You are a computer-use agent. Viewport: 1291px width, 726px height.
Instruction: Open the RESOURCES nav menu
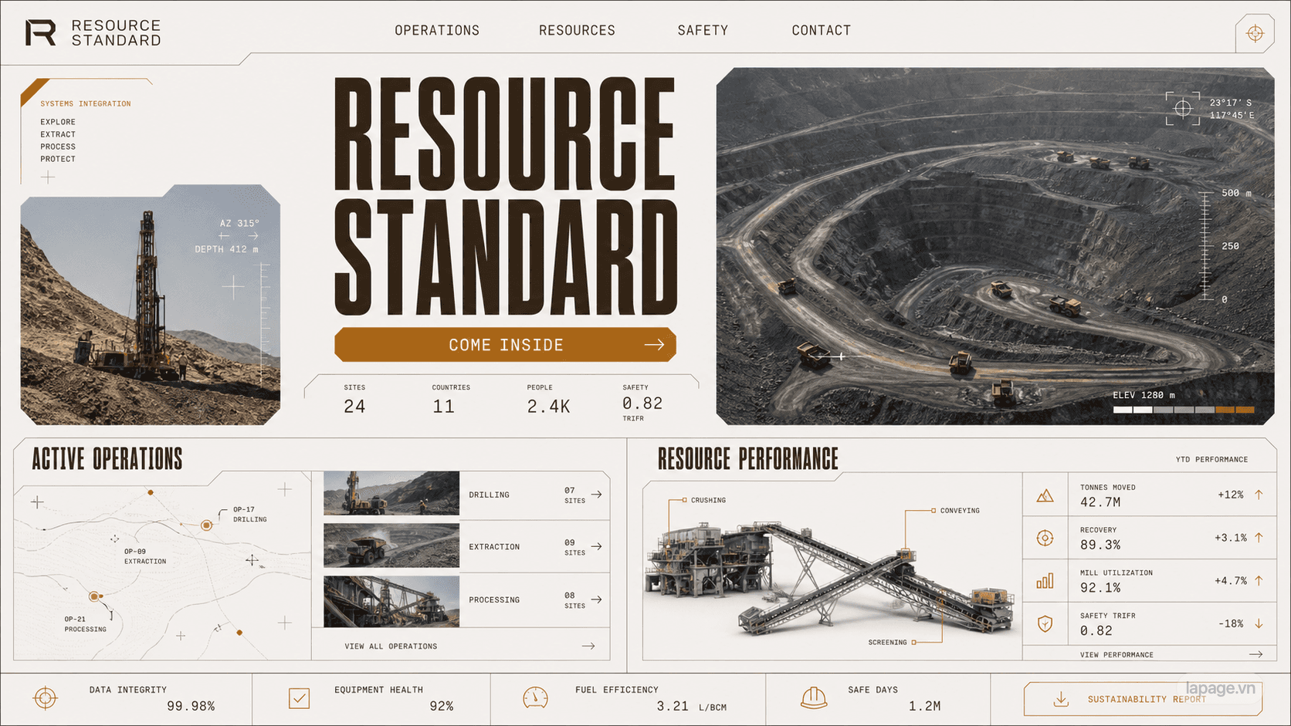pyautogui.click(x=577, y=30)
